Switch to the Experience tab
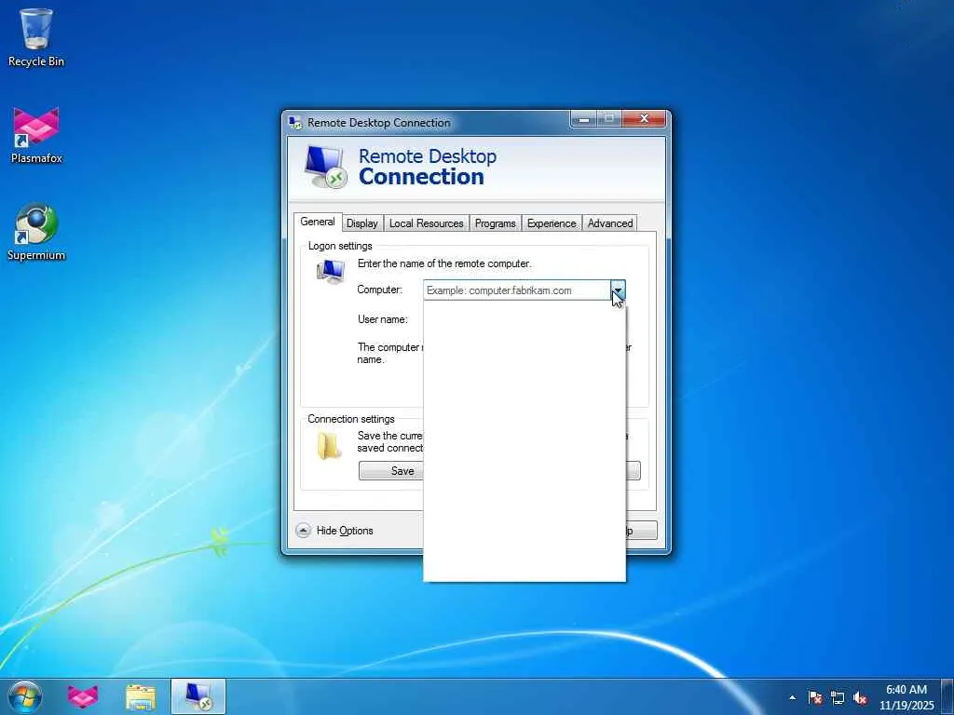Image resolution: width=954 pixels, height=715 pixels. tap(552, 223)
